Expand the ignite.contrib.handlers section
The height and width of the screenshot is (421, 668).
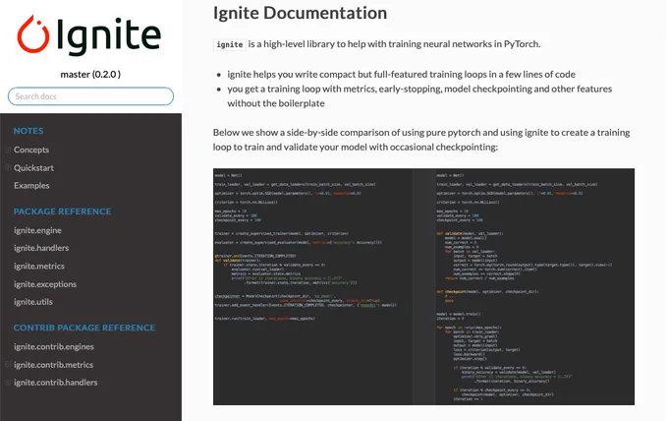(8, 383)
